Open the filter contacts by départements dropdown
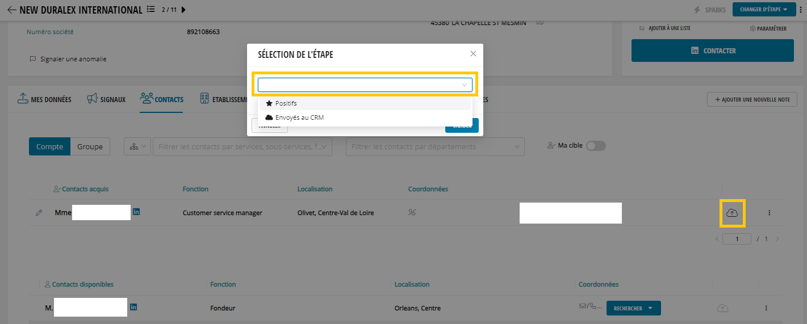 [x=435, y=146]
